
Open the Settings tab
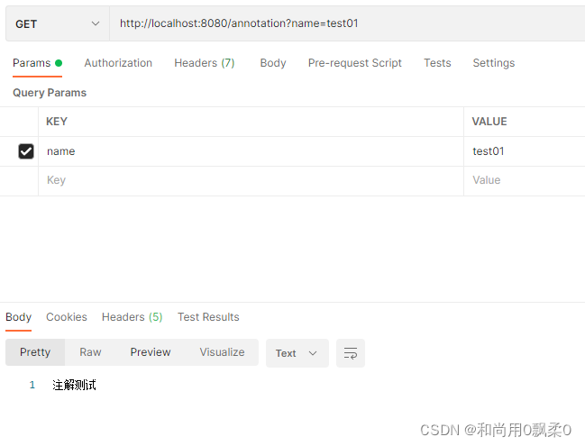tap(494, 63)
